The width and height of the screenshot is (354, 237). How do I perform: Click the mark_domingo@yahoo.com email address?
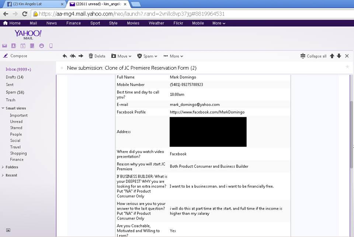pos(195,105)
